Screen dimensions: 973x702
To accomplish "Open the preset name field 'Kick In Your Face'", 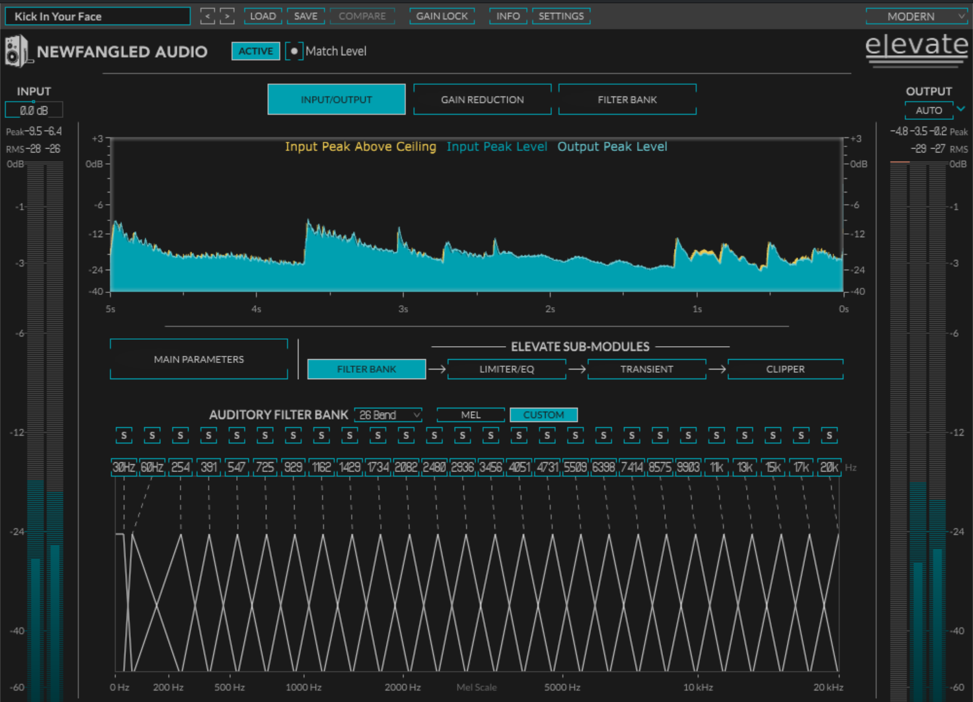I will click(97, 16).
